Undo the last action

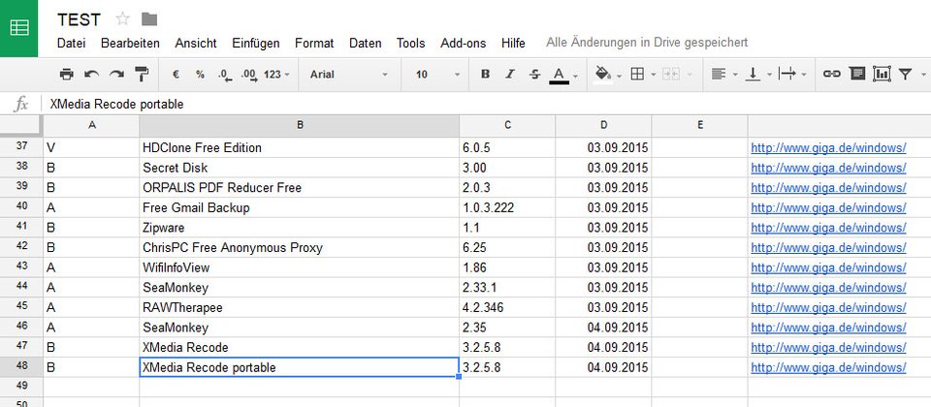point(91,75)
